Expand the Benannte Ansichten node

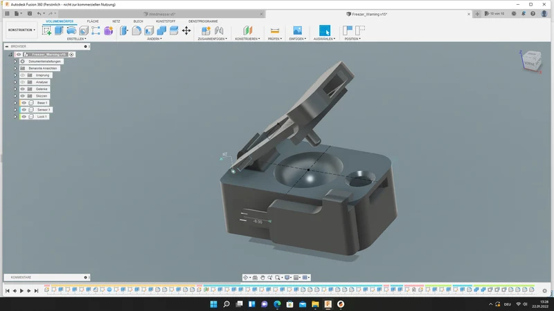(x=15, y=68)
